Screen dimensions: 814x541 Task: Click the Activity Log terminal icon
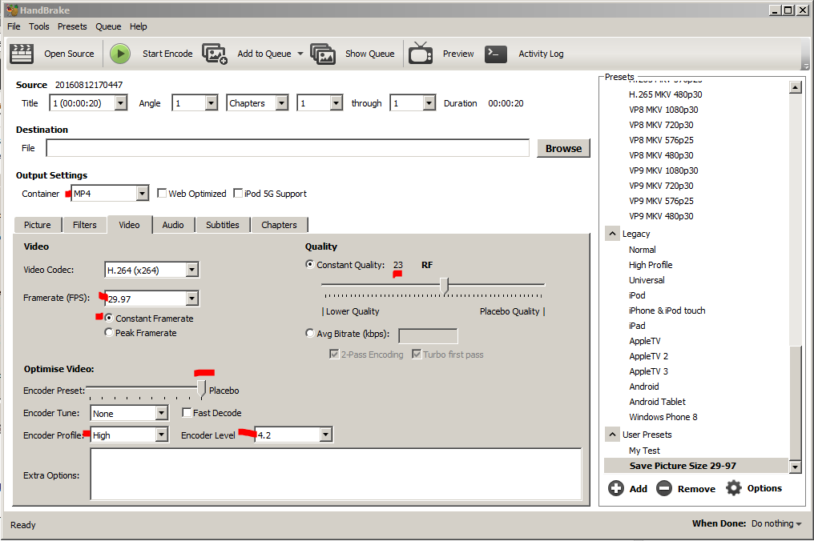coord(495,54)
